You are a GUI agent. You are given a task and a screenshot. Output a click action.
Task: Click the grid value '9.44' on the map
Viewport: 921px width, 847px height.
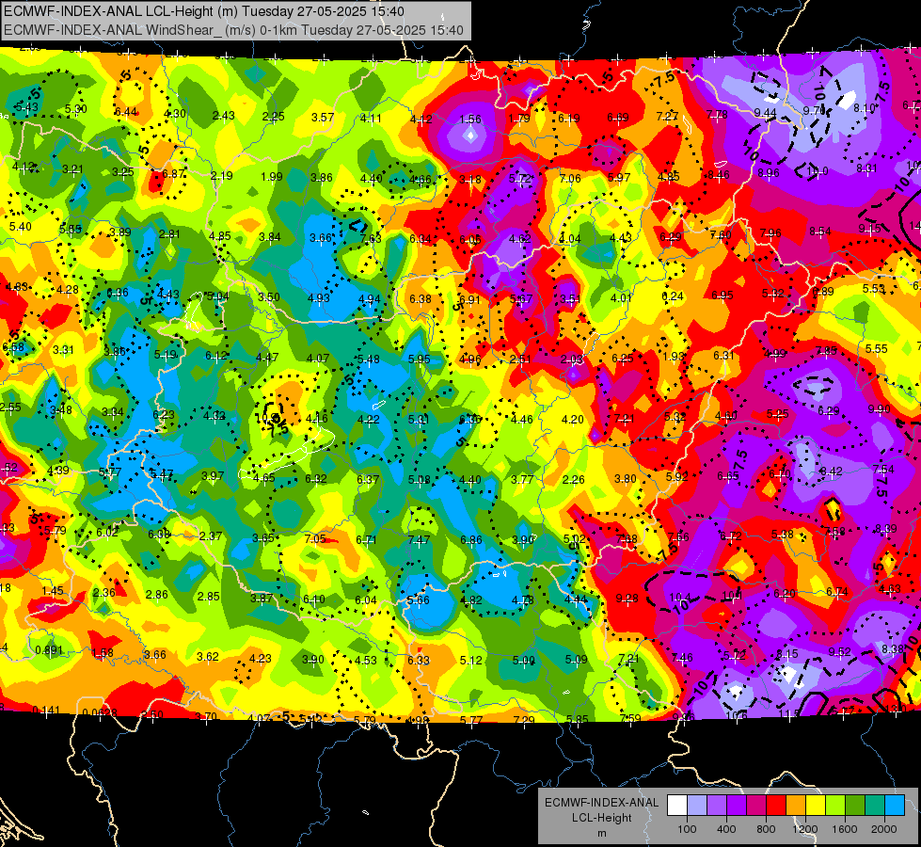[766, 113]
